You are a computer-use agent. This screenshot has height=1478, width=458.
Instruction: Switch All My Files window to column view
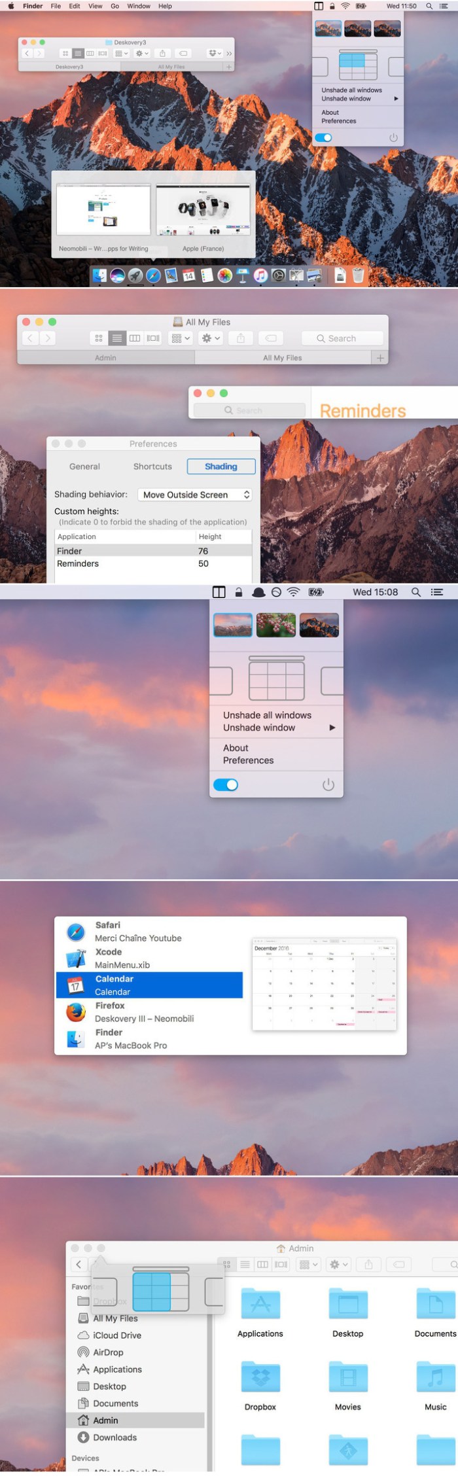coord(135,338)
